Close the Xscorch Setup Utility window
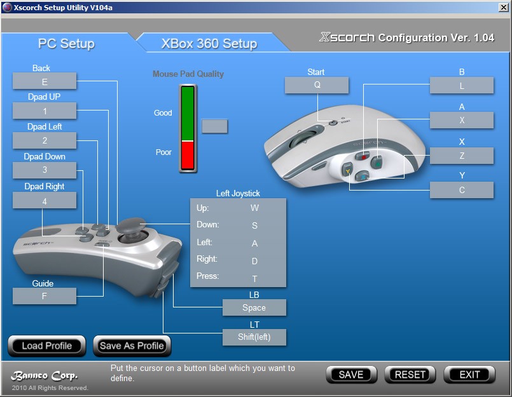The image size is (512, 397). (x=504, y=7)
